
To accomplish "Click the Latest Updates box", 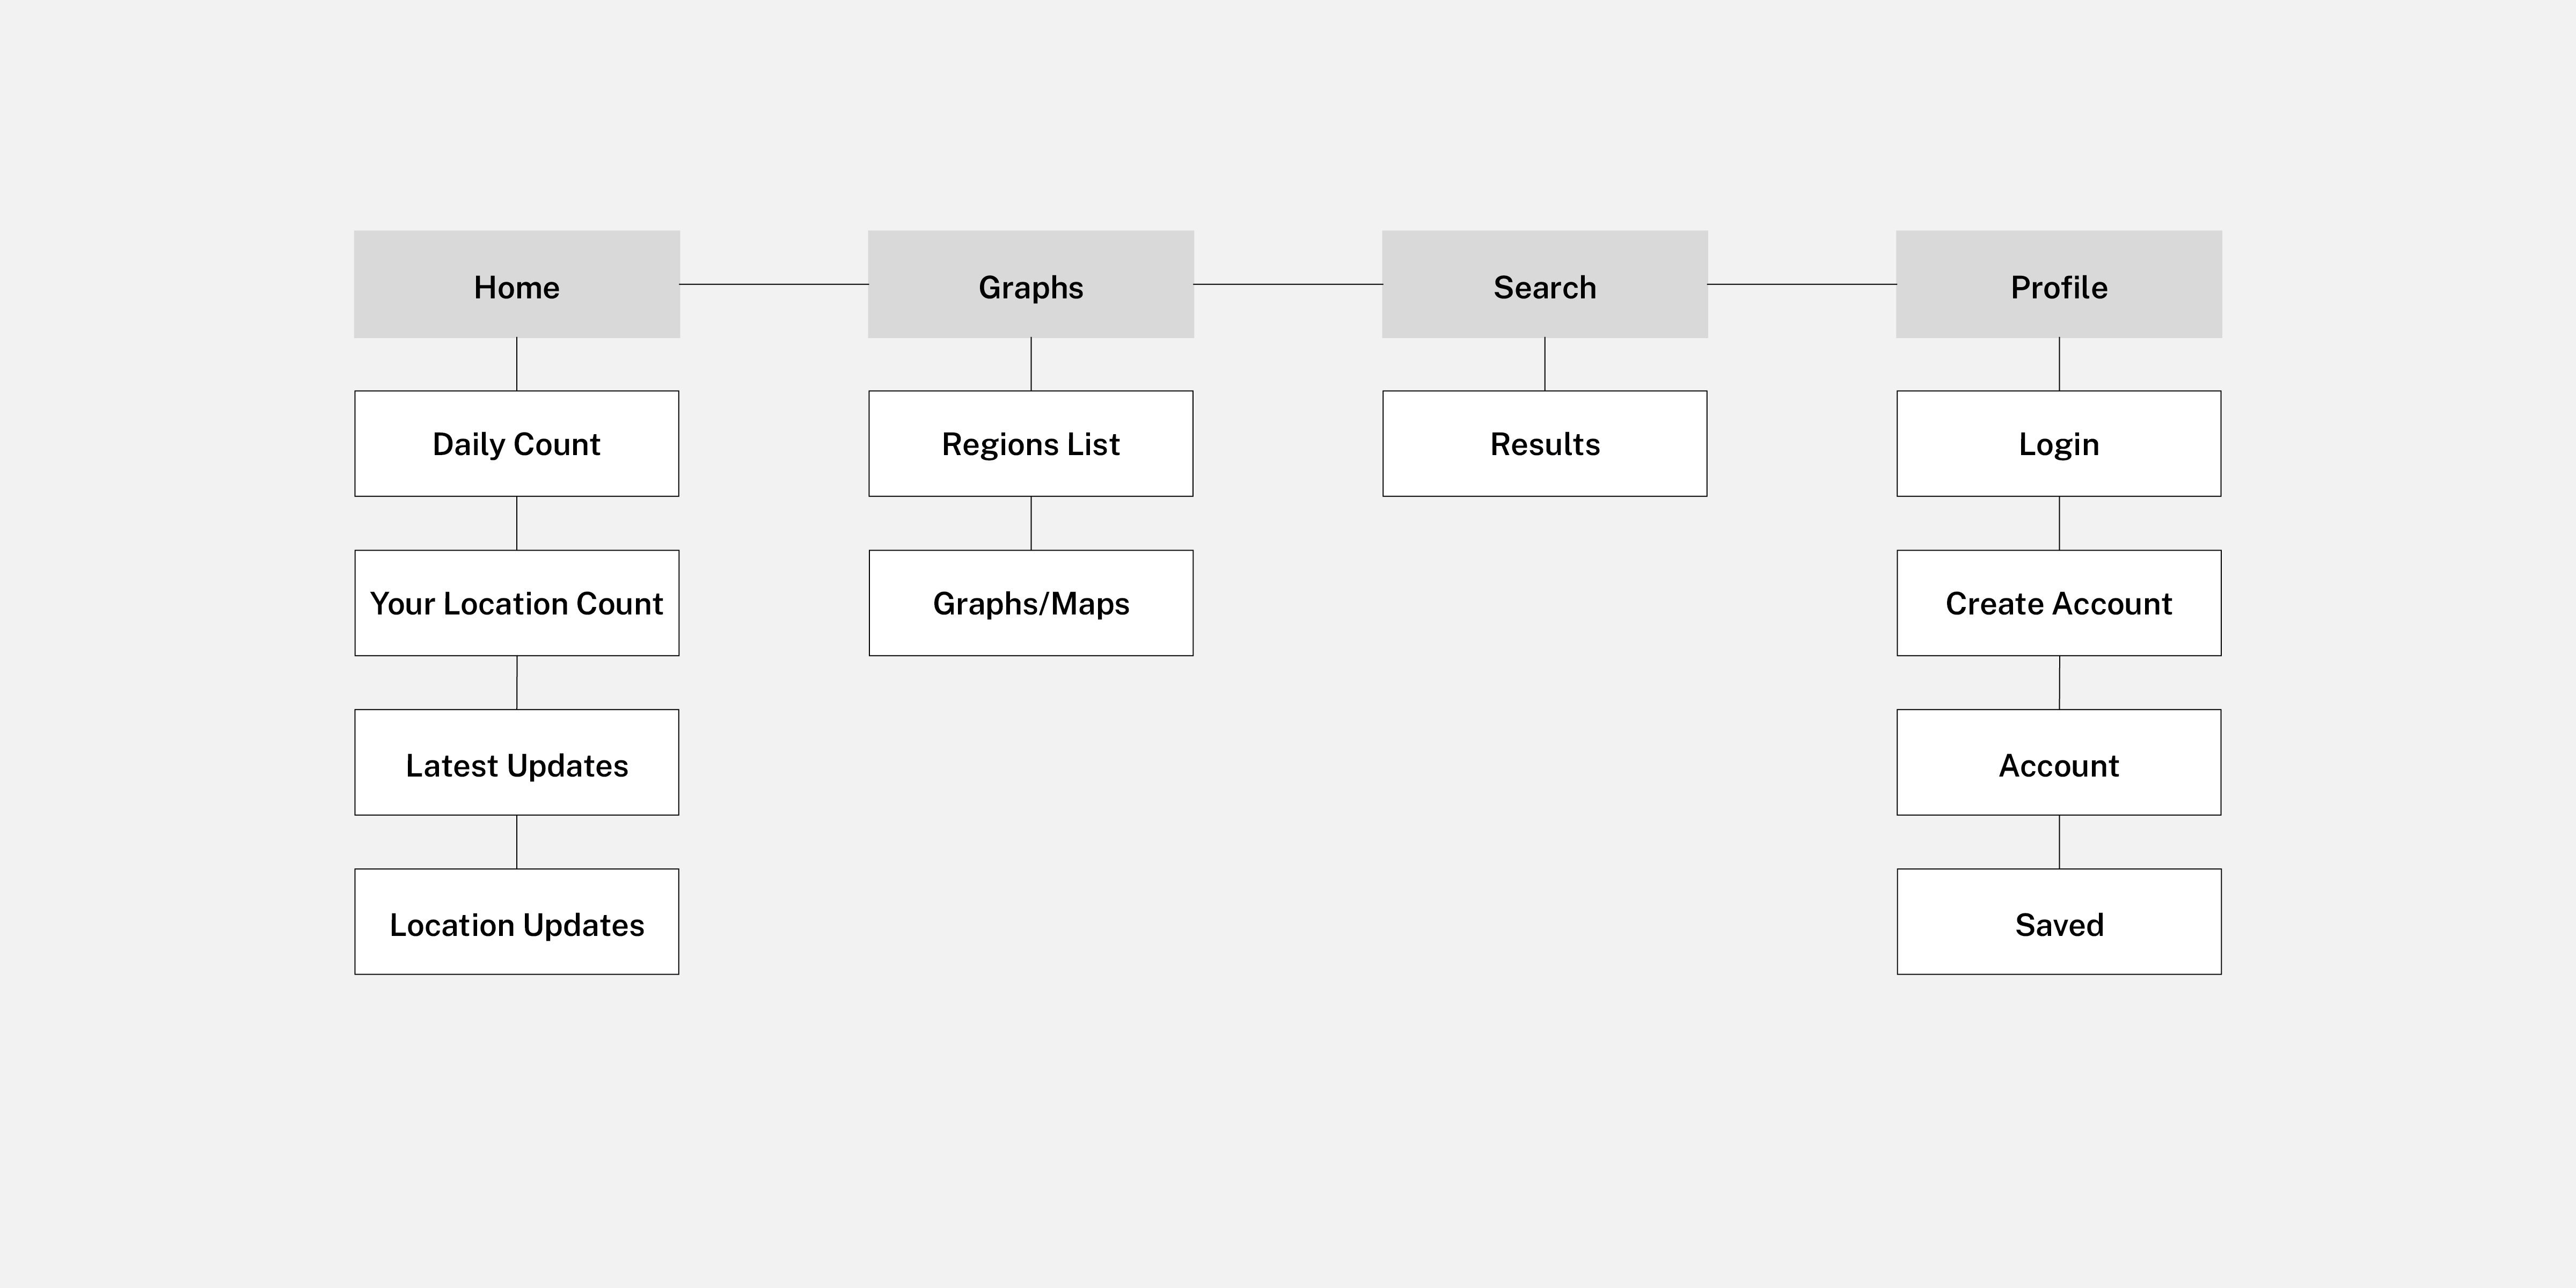I will (x=517, y=762).
